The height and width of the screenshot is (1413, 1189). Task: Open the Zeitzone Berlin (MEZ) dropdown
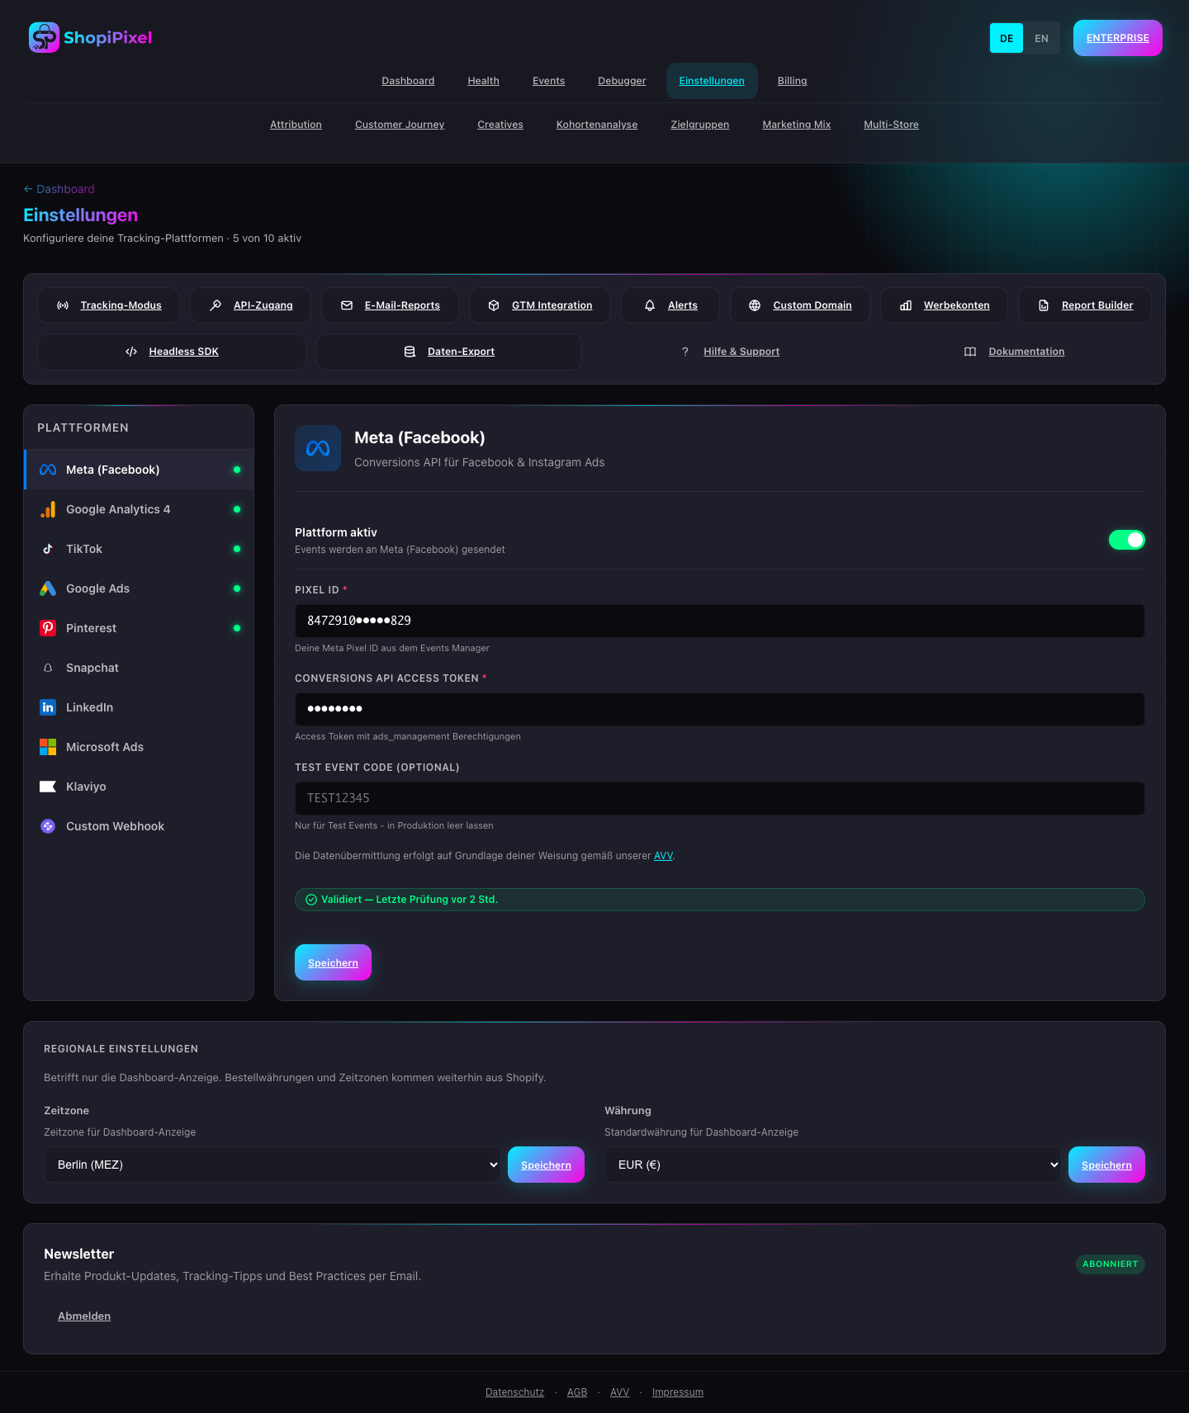pyautogui.click(x=272, y=1165)
